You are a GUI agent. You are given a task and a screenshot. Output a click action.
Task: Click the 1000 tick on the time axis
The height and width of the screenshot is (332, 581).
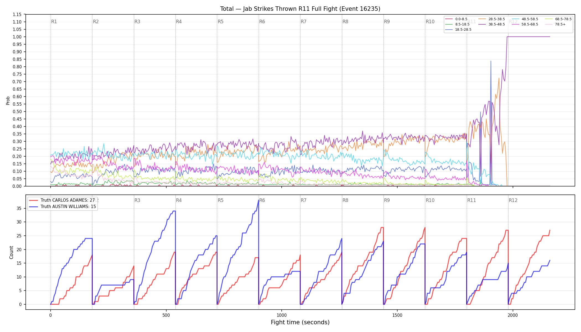(282, 315)
